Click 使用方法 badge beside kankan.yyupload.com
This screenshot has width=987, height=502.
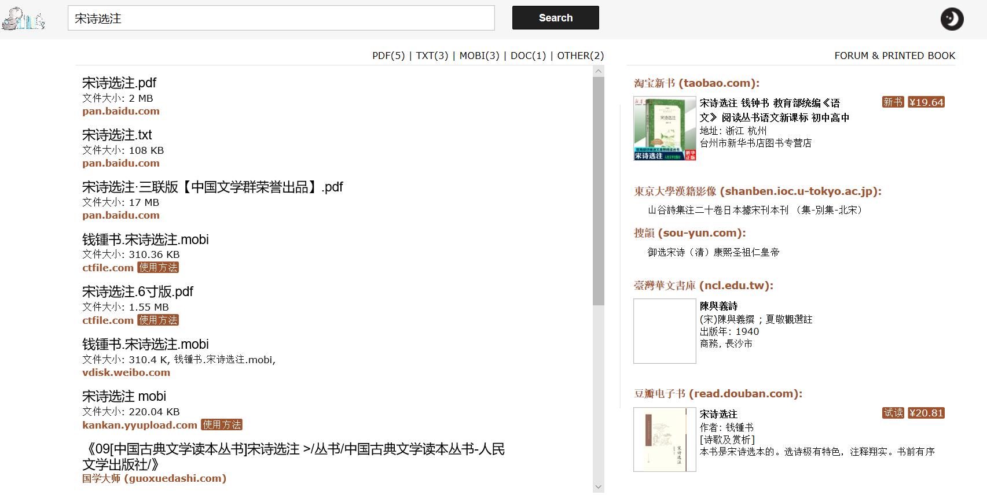(222, 425)
